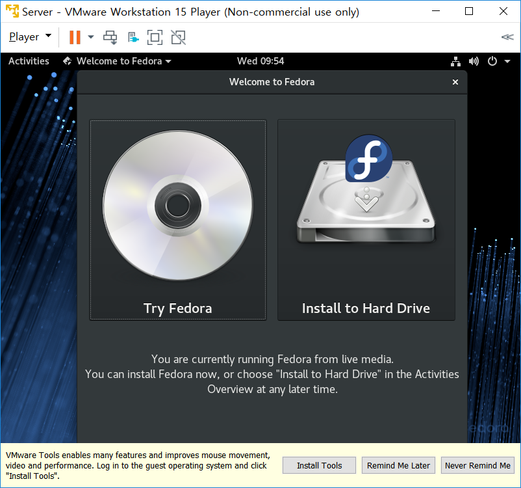Minimize the VMware Player window
This screenshot has width=521, height=488.
(436, 11)
